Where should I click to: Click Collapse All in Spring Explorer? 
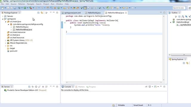pyautogui.click(x=184, y=63)
